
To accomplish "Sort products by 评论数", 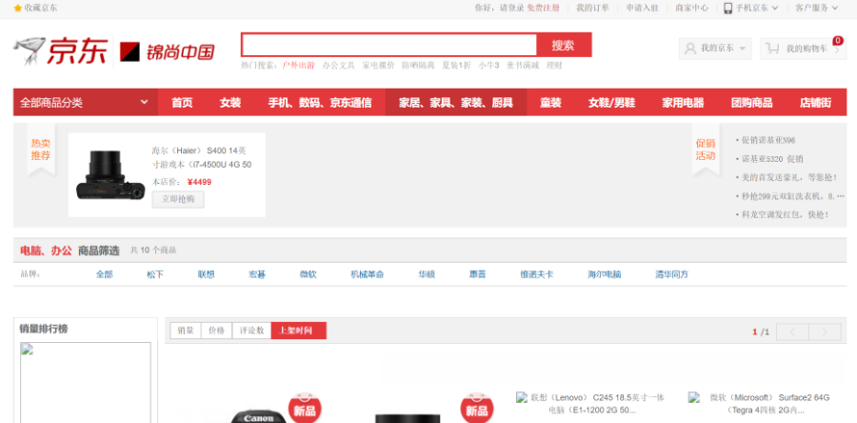I will tap(252, 331).
